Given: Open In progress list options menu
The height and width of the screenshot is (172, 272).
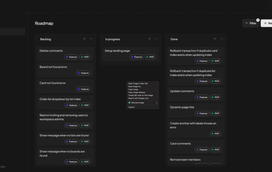Looking at the screenshot, I should click(x=156, y=39).
